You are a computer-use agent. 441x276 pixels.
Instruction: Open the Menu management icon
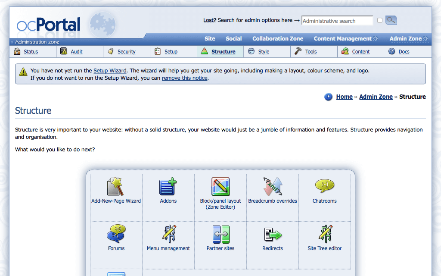[x=168, y=234]
